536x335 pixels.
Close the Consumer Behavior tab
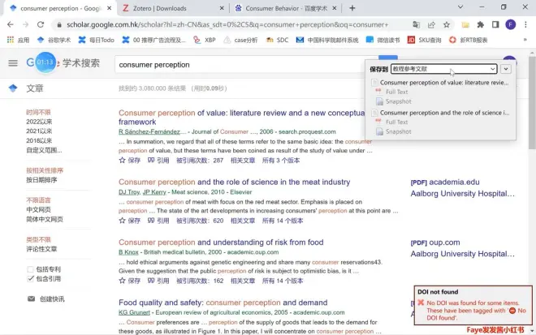335,8
